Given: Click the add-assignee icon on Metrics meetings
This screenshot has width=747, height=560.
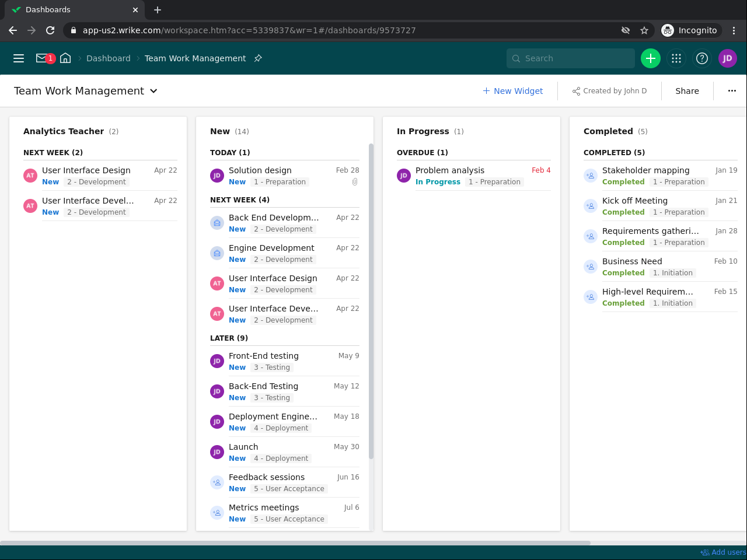Looking at the screenshot, I should [217, 513].
